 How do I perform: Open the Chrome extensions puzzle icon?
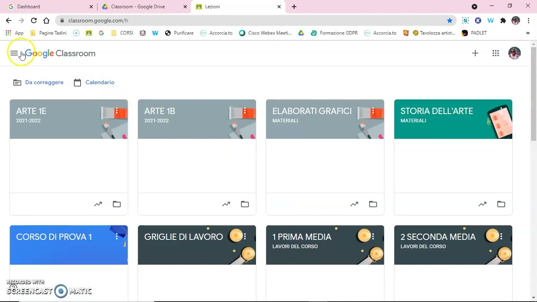pos(503,20)
